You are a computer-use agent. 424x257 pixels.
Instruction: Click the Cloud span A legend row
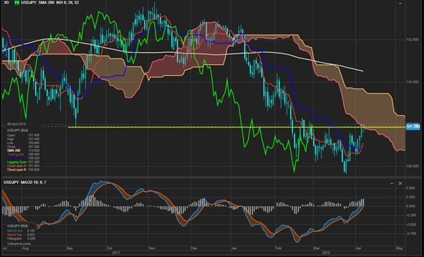pos(23,166)
